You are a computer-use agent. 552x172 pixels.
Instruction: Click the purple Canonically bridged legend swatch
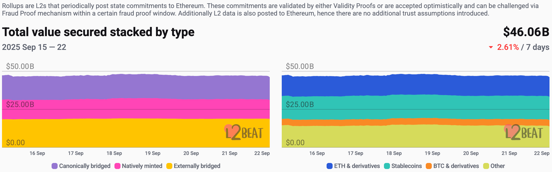[55, 166]
